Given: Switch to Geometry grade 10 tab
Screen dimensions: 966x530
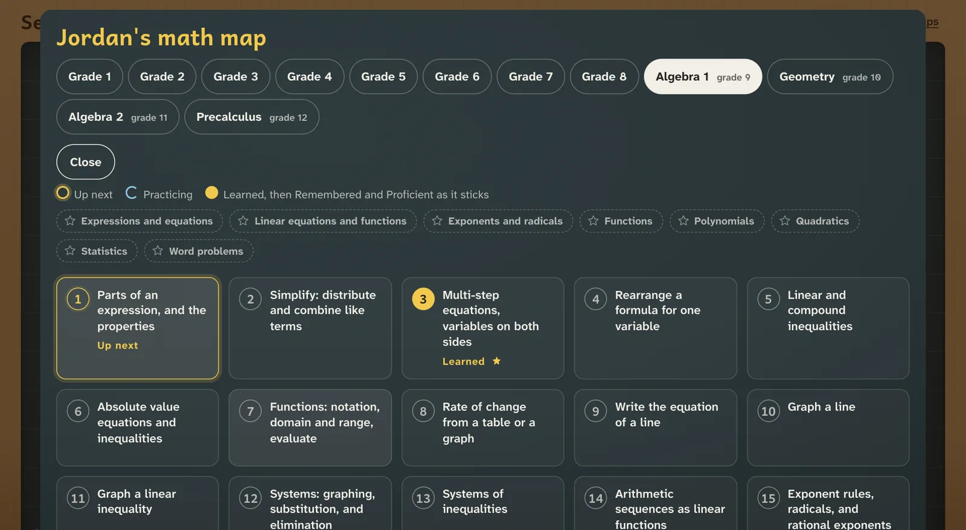Looking at the screenshot, I should click(830, 77).
